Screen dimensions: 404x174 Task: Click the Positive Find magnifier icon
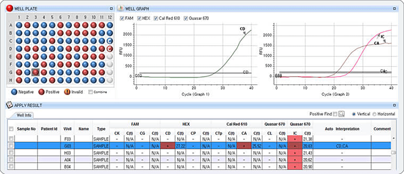coord(342,114)
